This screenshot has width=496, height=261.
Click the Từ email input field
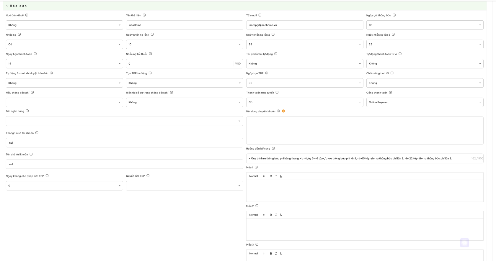click(x=305, y=25)
